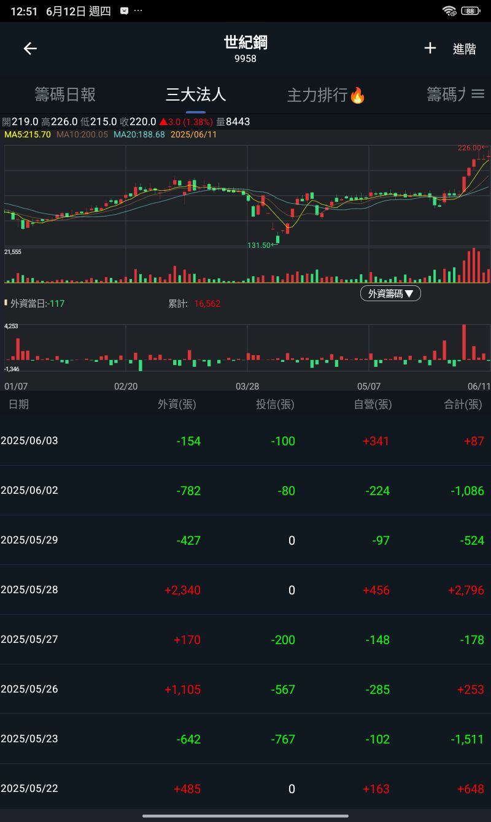Image resolution: width=491 pixels, height=822 pixels.
Task: Add stock with the plus icon
Action: [430, 48]
